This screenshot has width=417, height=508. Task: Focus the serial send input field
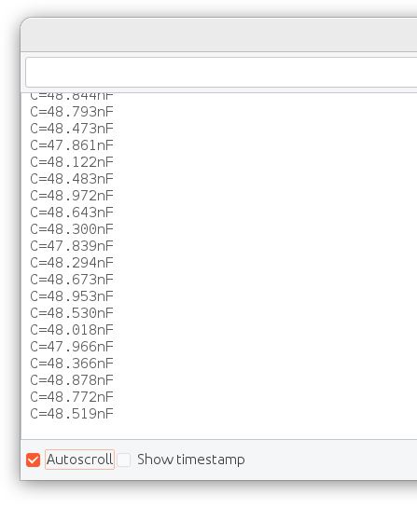click(x=221, y=73)
